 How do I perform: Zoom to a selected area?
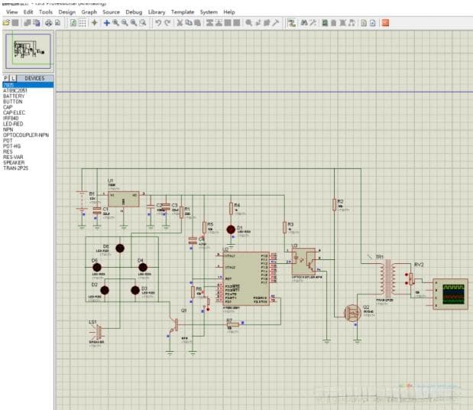[143, 23]
